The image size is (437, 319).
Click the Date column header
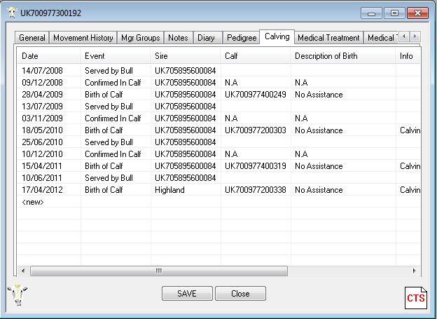[x=49, y=56]
